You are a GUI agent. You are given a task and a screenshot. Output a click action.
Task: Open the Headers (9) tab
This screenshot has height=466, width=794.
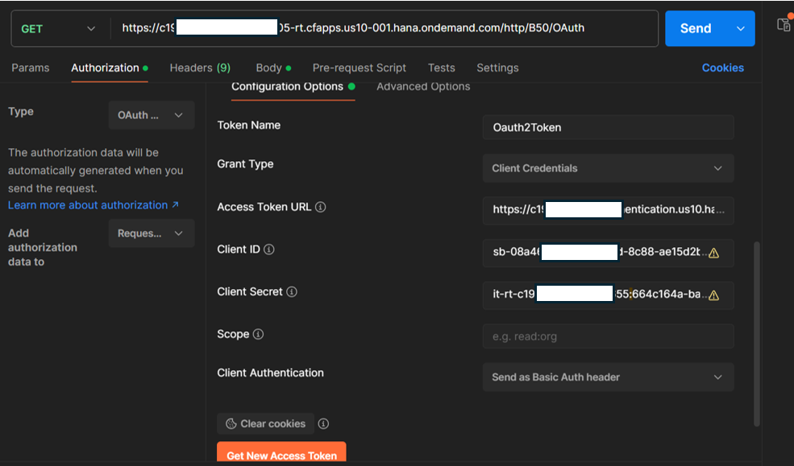click(x=200, y=68)
